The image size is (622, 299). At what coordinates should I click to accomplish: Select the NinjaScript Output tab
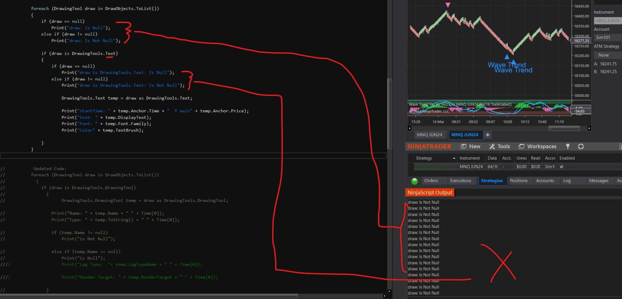[x=430, y=192]
